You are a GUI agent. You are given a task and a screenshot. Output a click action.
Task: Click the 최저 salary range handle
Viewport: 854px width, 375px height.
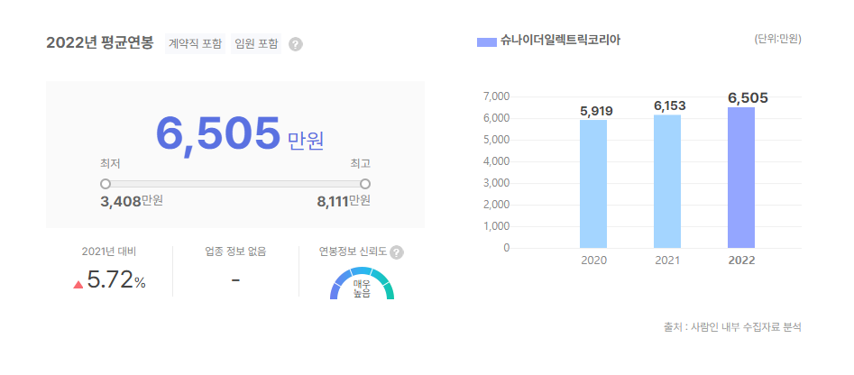point(106,184)
